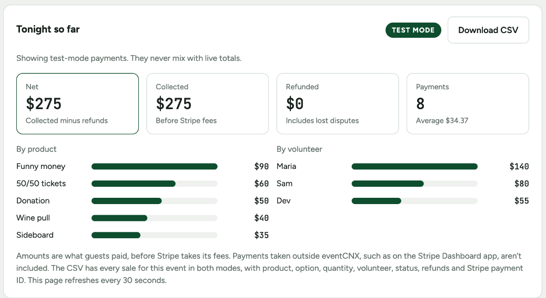
Task: Click the $90 Funny money amount
Action: 261,166
